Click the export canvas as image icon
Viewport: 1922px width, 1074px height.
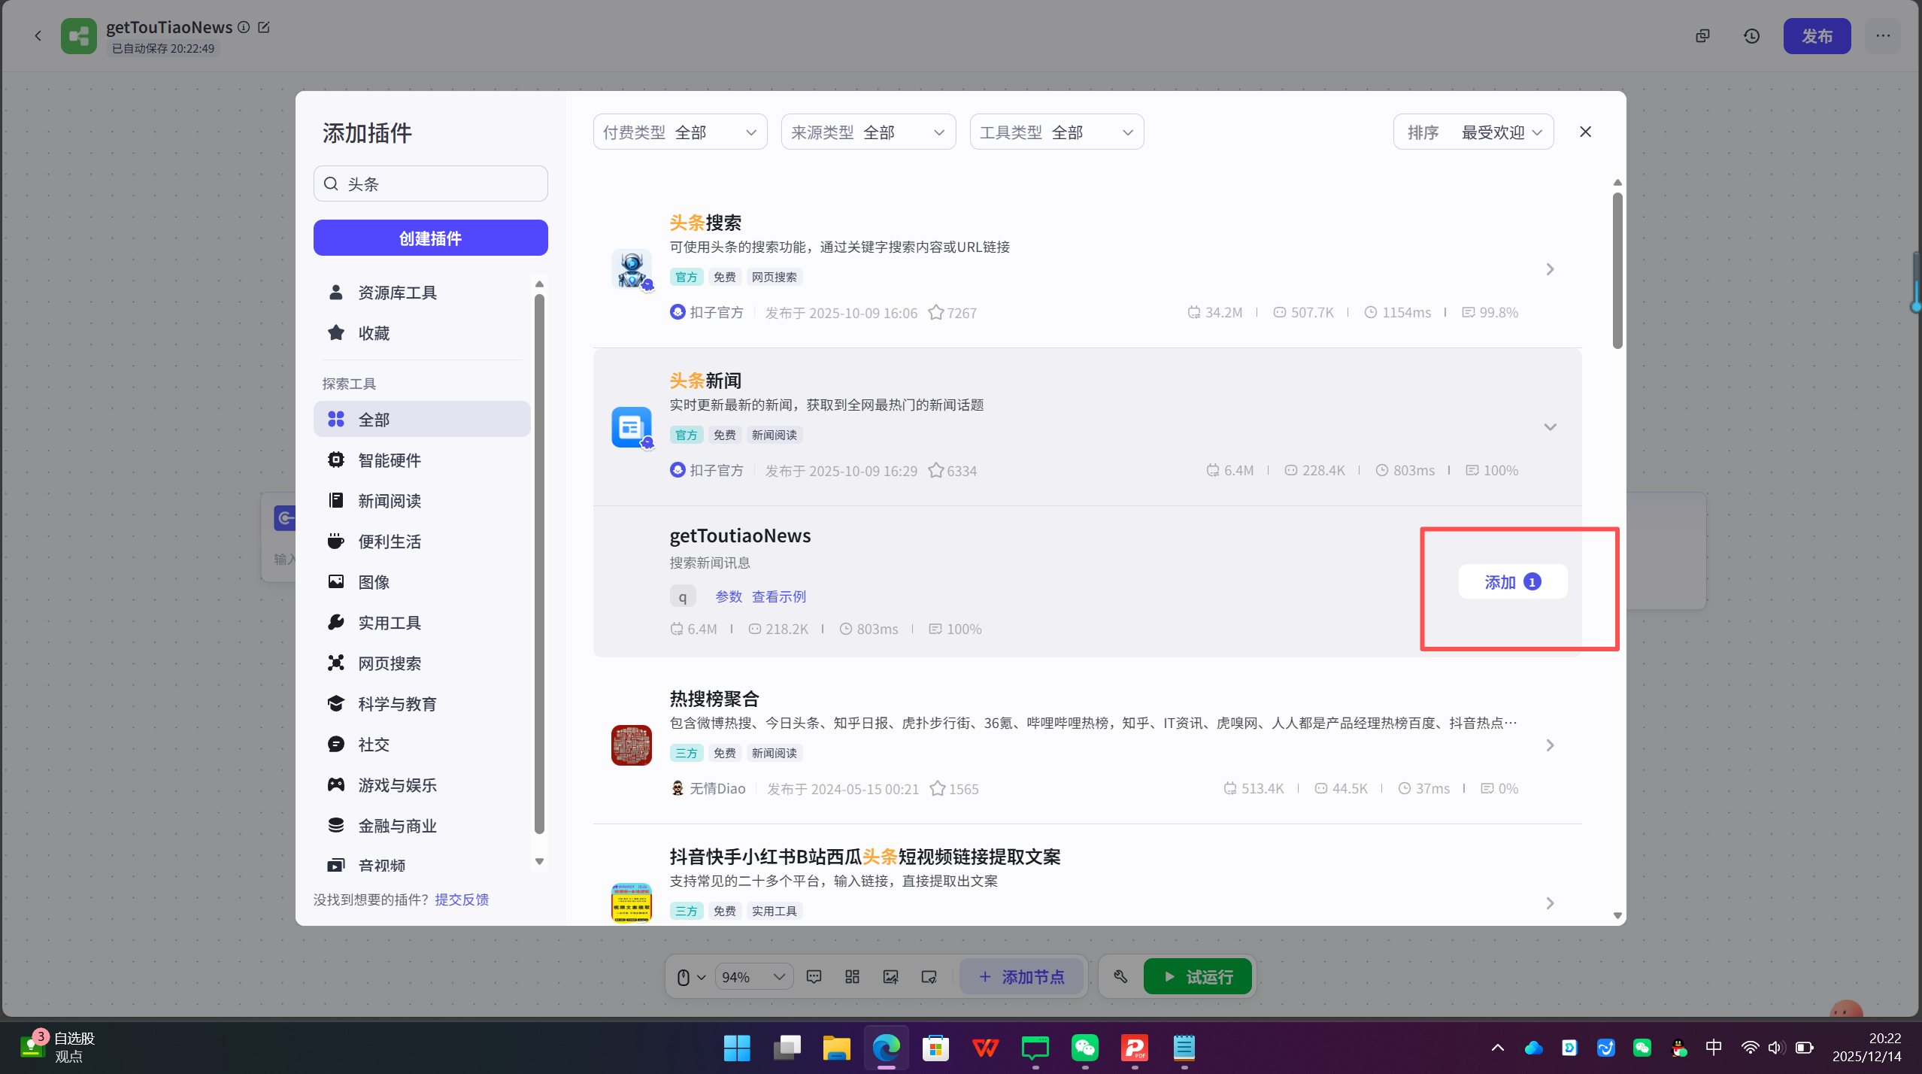890,975
